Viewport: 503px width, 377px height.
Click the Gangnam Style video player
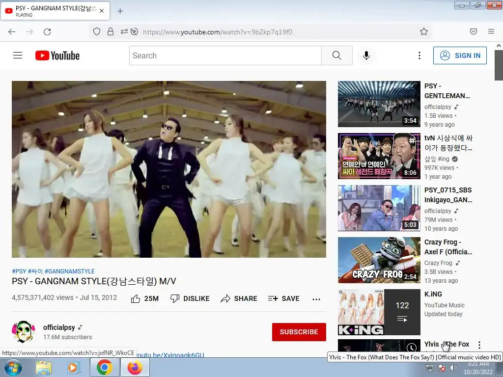click(x=169, y=169)
